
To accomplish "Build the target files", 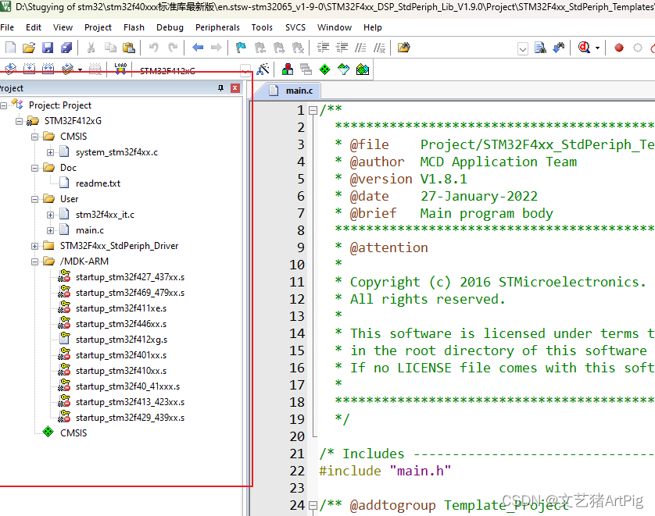I will [29, 69].
